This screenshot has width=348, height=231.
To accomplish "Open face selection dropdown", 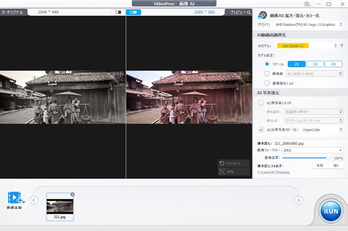I will pos(314,112).
